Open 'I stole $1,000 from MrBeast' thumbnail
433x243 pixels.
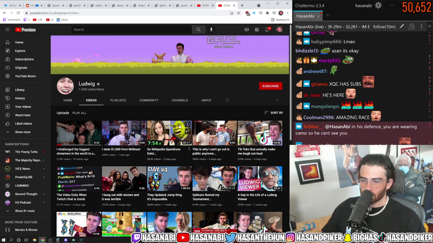pyautogui.click(x=124, y=133)
